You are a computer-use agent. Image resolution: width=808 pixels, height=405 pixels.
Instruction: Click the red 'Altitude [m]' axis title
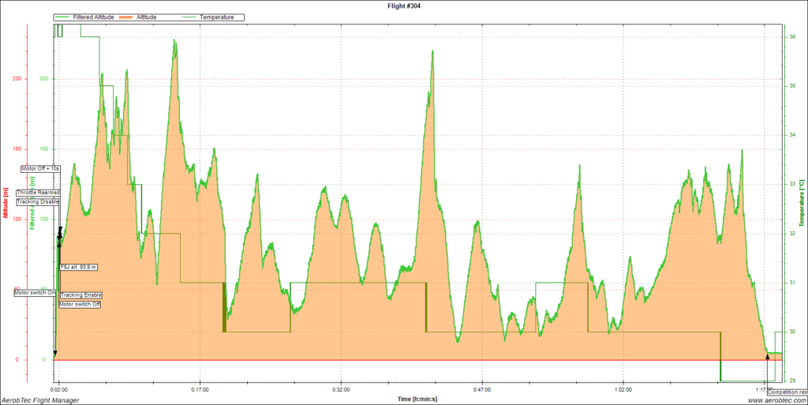tap(6, 203)
